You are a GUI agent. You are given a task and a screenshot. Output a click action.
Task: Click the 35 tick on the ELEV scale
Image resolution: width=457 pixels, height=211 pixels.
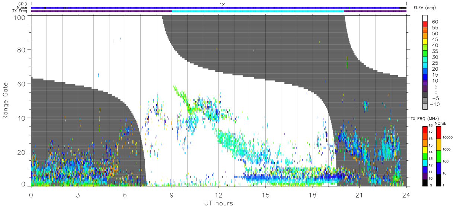coord(434,51)
